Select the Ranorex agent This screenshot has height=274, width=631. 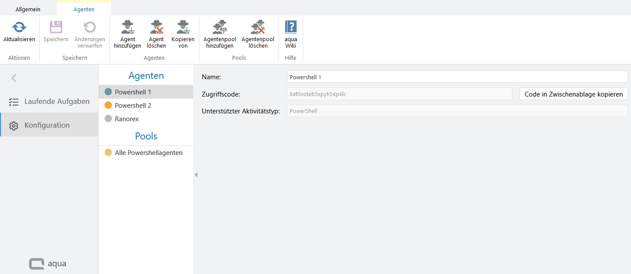(x=126, y=119)
